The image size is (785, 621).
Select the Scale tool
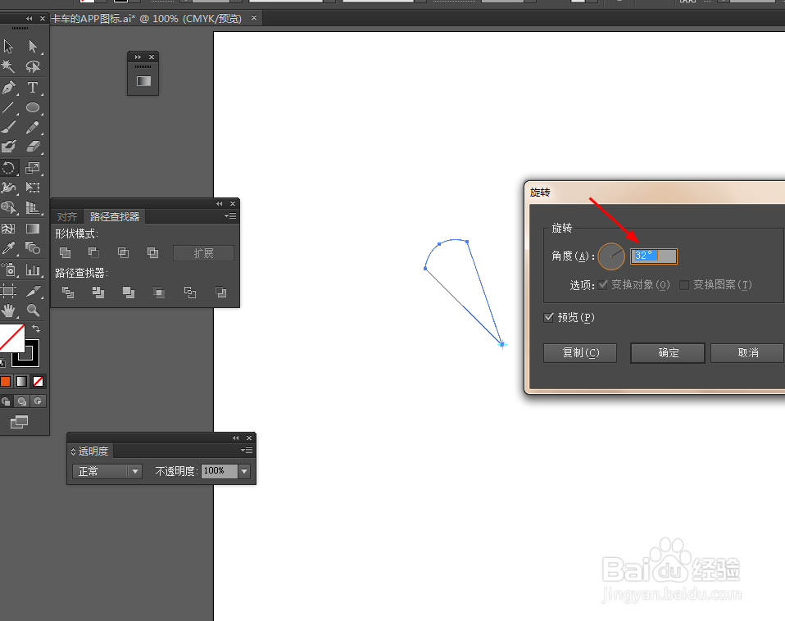[33, 168]
